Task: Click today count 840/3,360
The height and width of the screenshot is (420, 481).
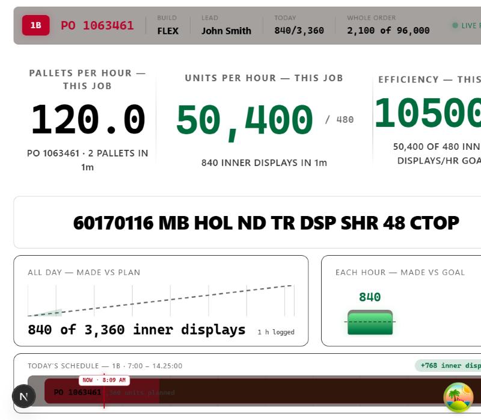Action: point(299,31)
